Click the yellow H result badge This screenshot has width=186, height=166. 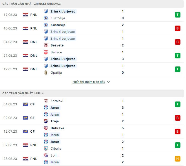[x=177, y=159]
